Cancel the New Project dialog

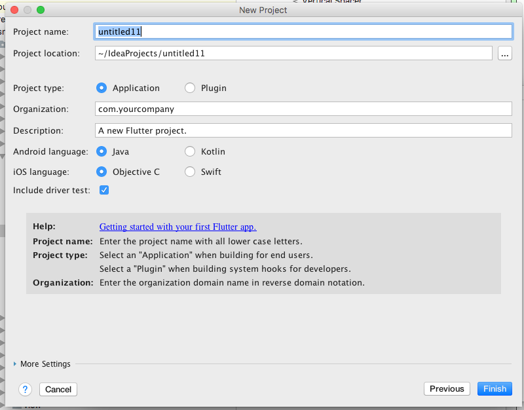pos(58,389)
